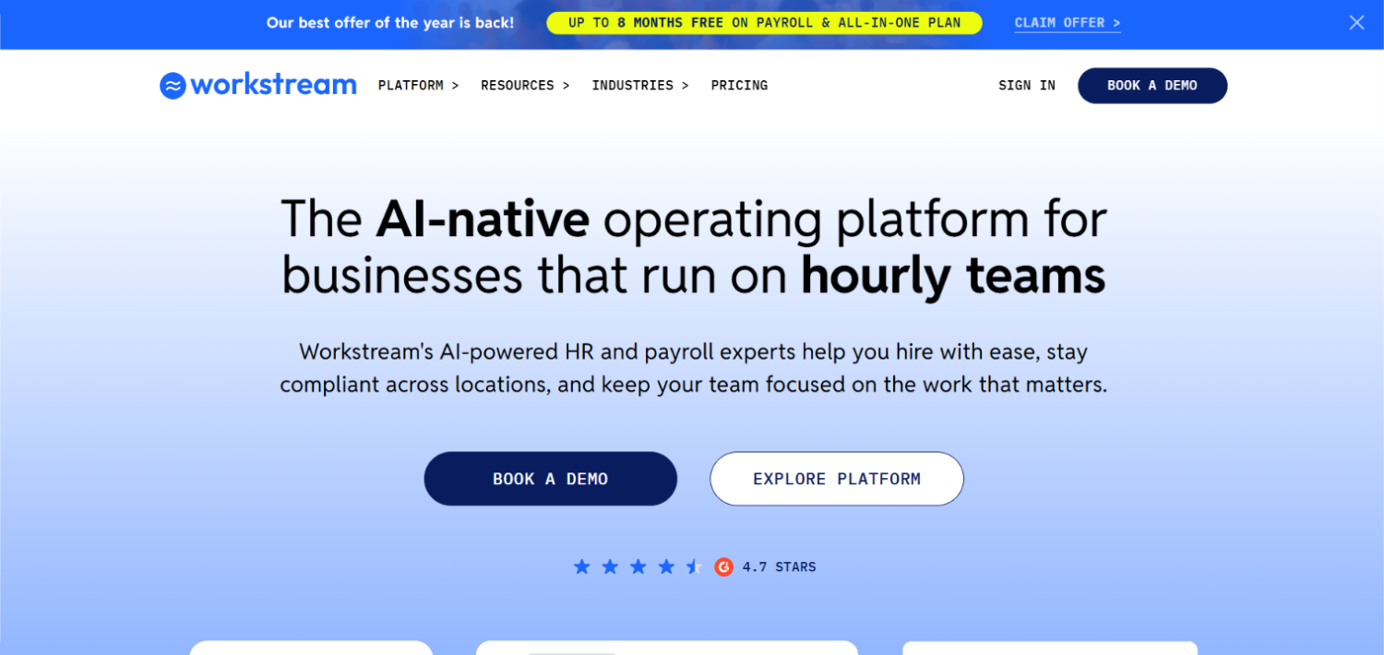
Task: Click "Our best offer of the year is back!"
Action: [390, 23]
